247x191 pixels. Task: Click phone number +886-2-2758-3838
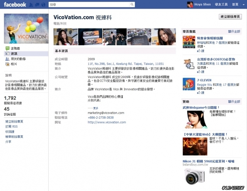pyautogui.click(x=101, y=118)
